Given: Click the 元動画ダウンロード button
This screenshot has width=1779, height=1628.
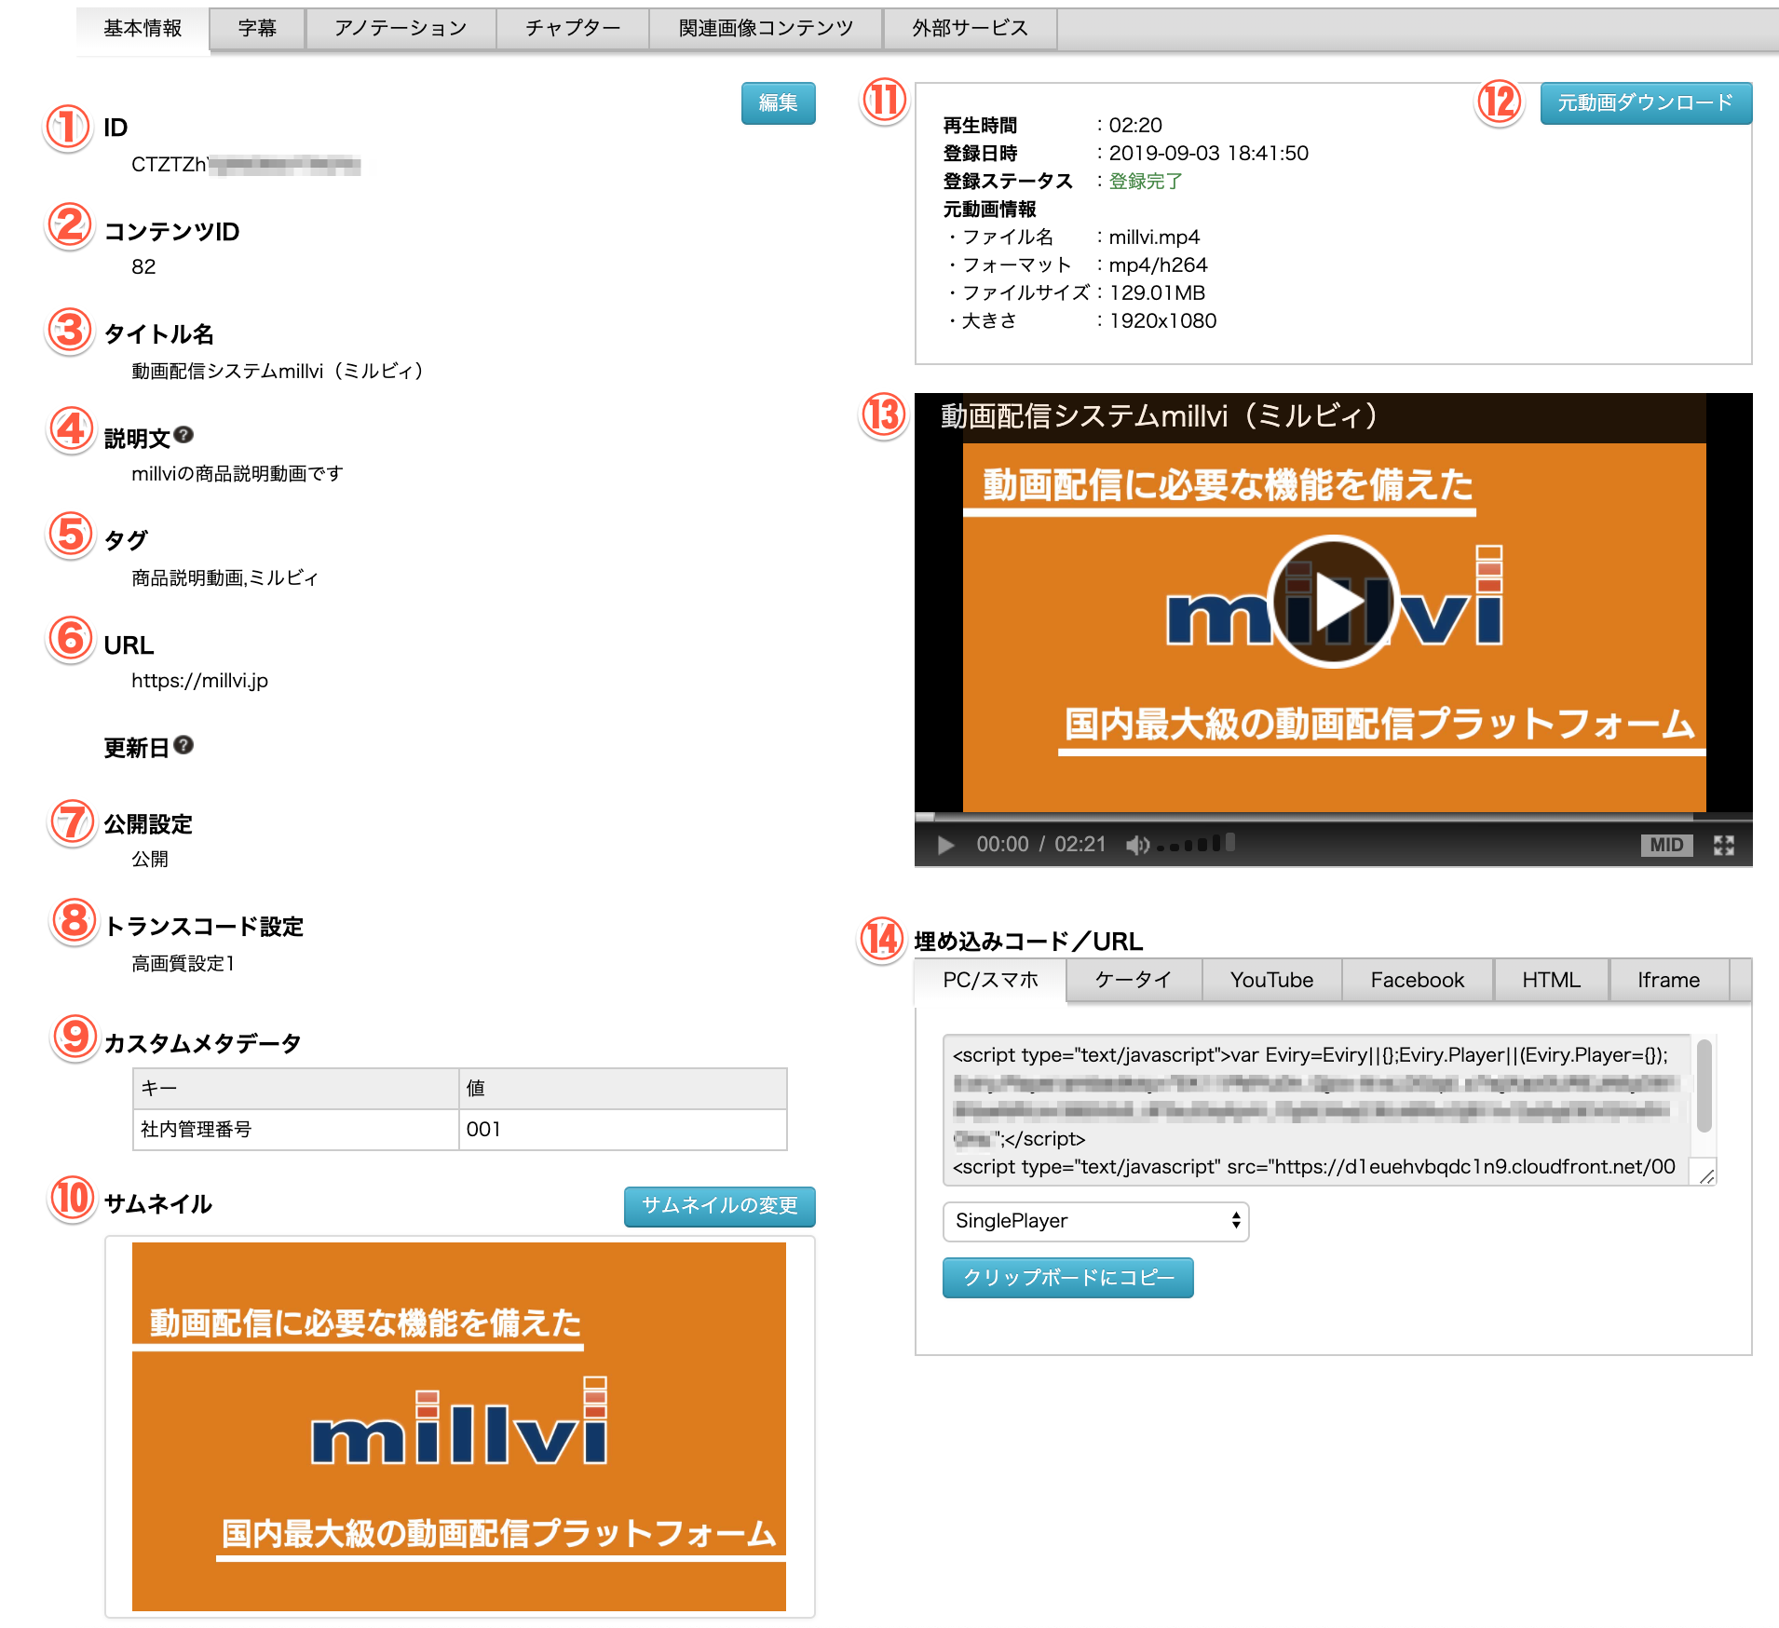Looking at the screenshot, I should point(1645,102).
